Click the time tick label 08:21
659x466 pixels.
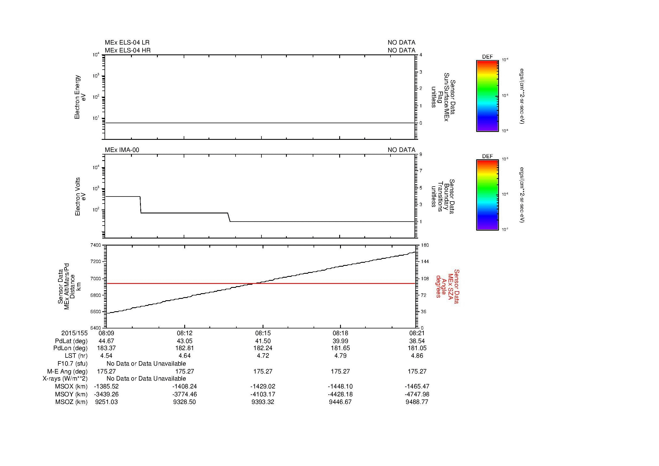pos(417,333)
